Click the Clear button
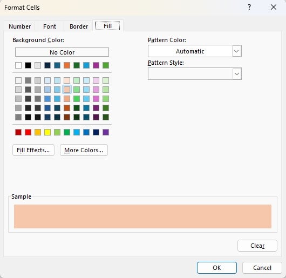Screen dimensions: 286x278 tap(257, 246)
